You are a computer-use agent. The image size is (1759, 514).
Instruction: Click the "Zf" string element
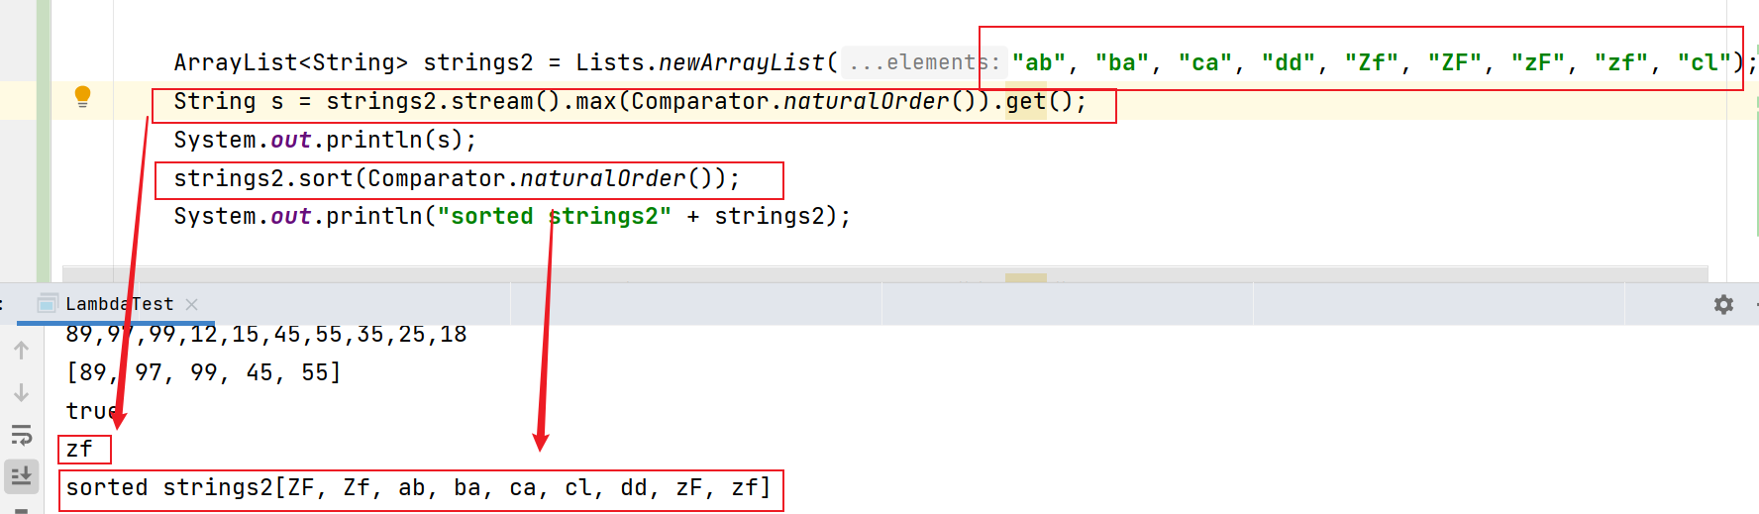(1372, 62)
